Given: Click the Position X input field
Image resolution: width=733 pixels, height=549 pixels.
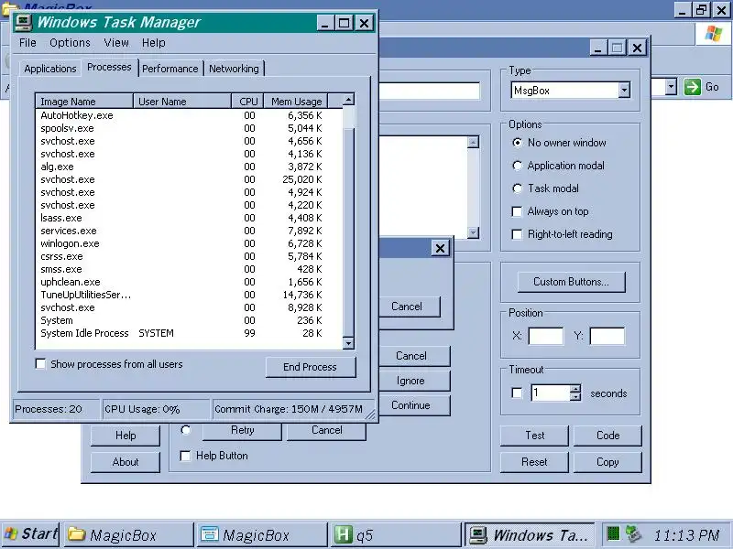Looking at the screenshot, I should tap(545, 336).
